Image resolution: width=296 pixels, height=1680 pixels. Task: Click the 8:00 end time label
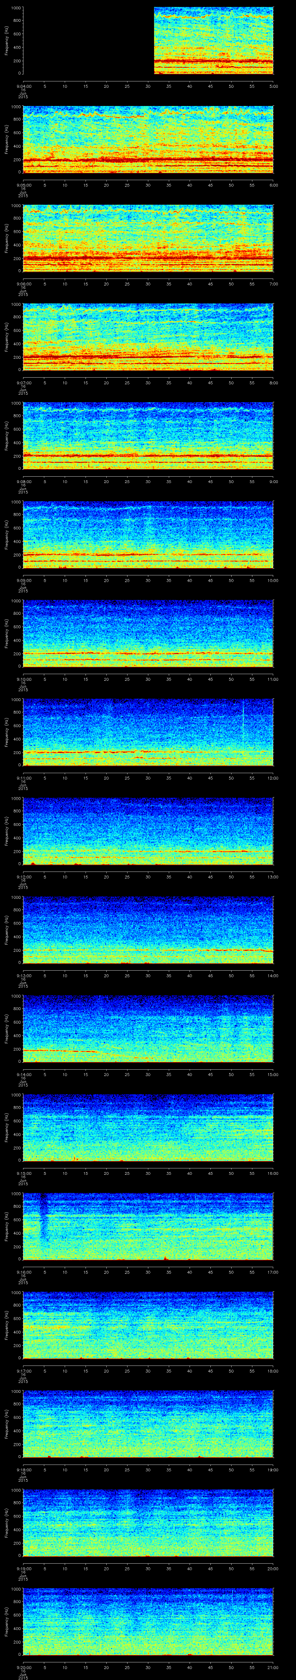[273, 382]
